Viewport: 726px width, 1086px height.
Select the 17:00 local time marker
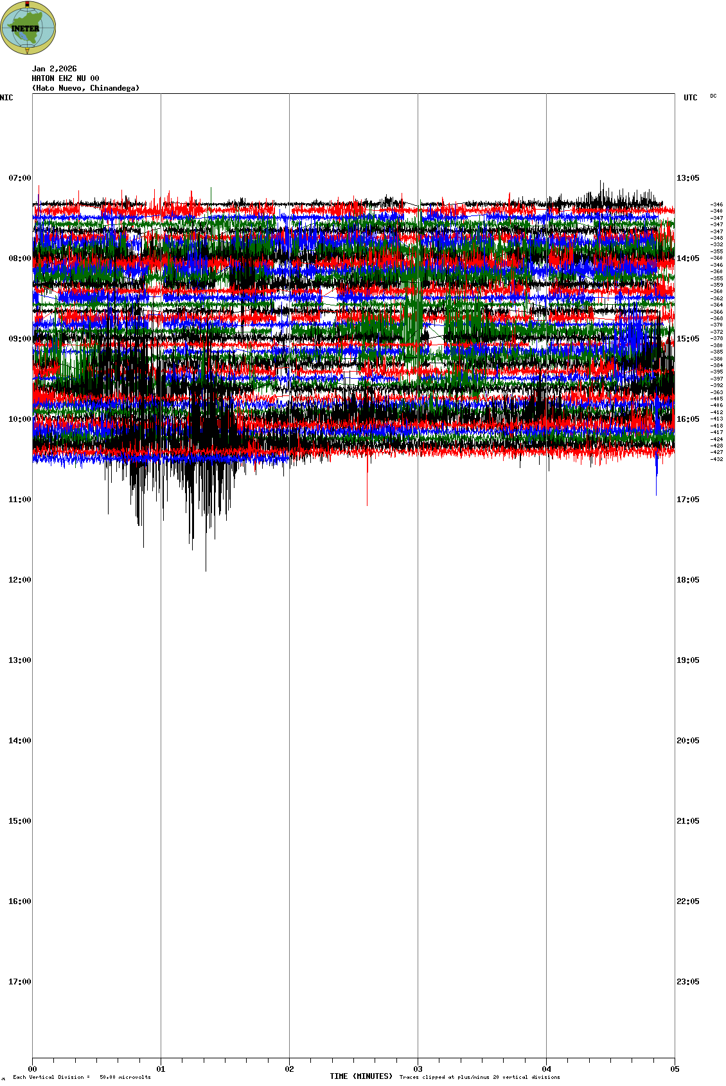[19, 982]
